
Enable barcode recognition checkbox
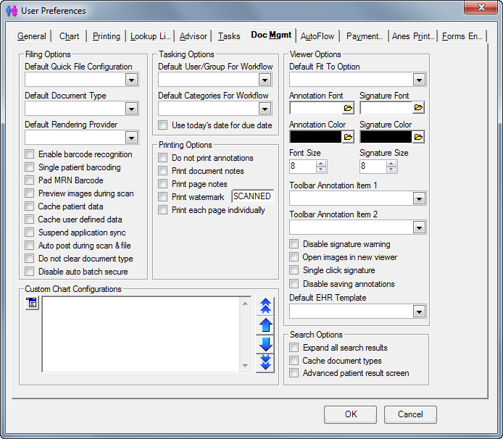click(30, 154)
